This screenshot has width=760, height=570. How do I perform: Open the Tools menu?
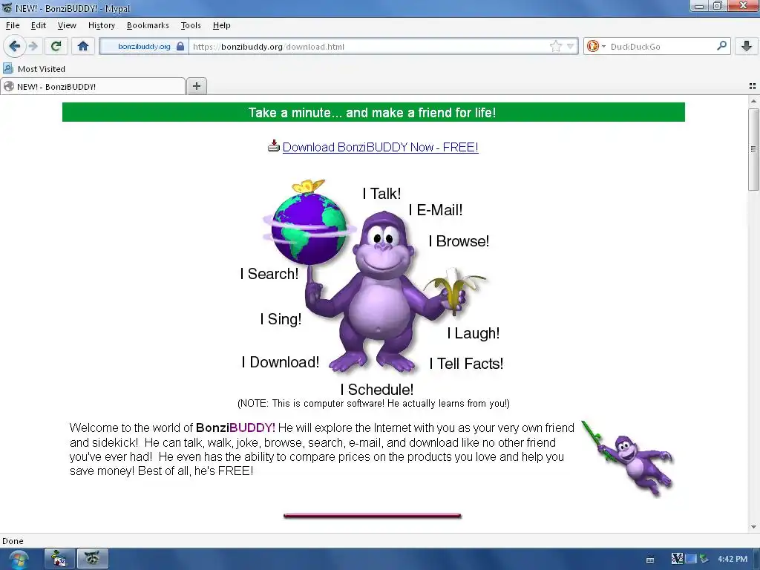tap(191, 25)
